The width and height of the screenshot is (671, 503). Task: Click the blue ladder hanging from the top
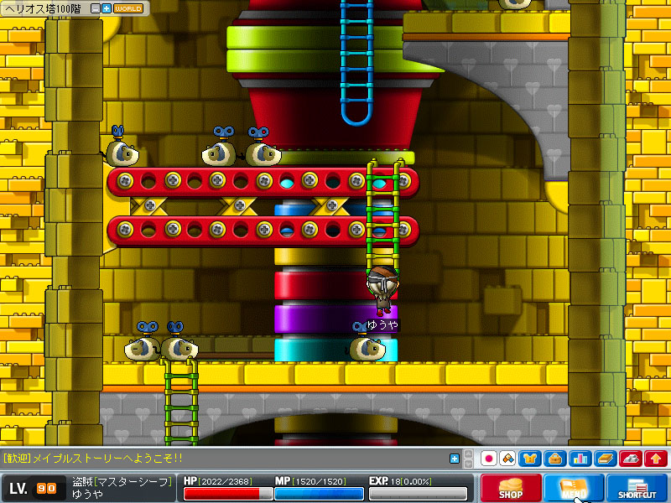[x=356, y=62]
